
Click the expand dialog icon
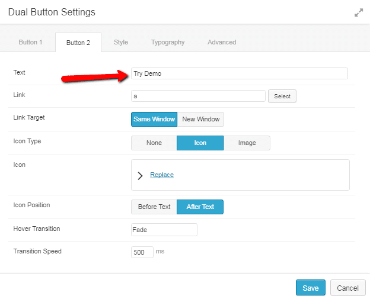point(358,12)
